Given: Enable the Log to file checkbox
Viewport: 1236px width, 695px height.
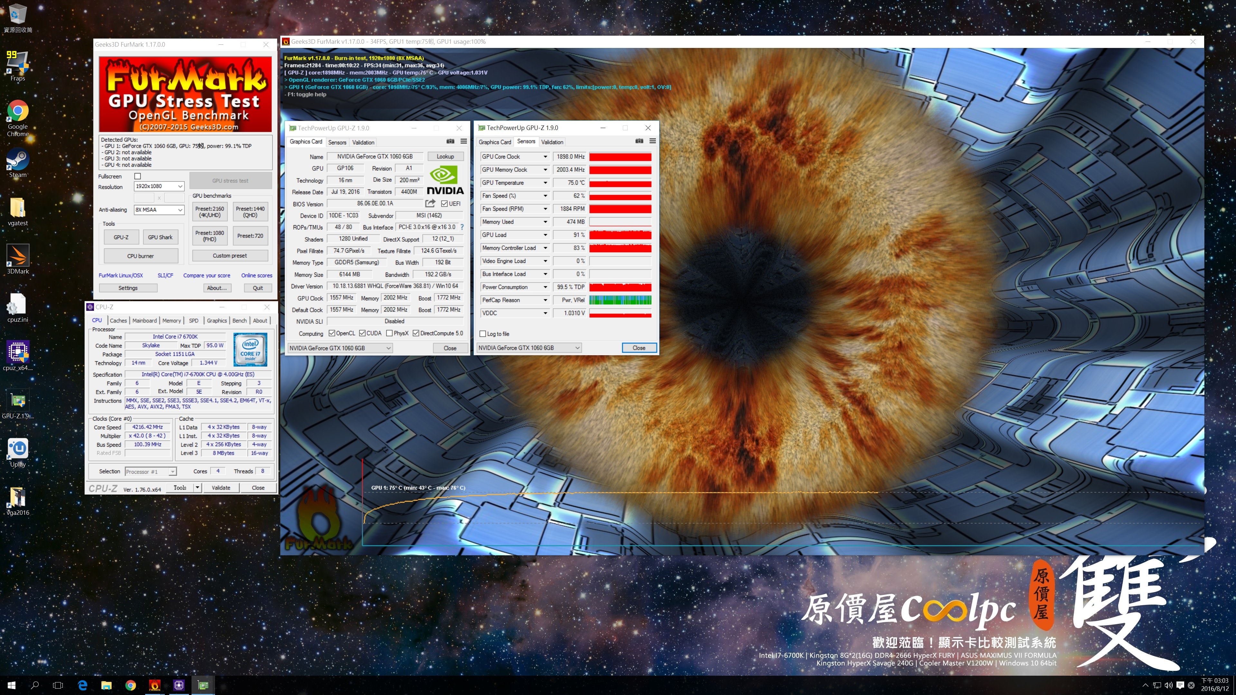Looking at the screenshot, I should [x=483, y=334].
